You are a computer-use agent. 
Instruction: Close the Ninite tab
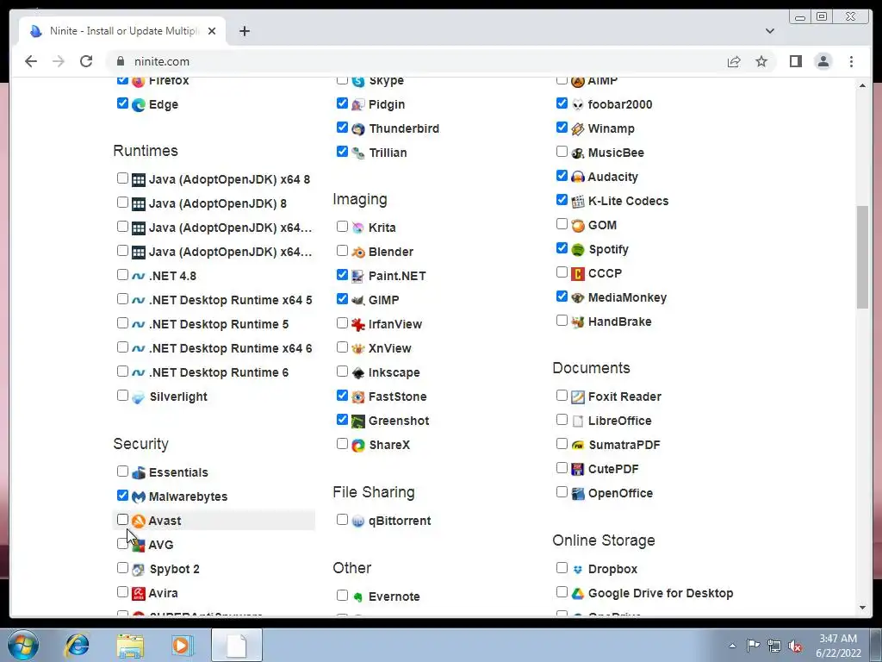tap(212, 31)
